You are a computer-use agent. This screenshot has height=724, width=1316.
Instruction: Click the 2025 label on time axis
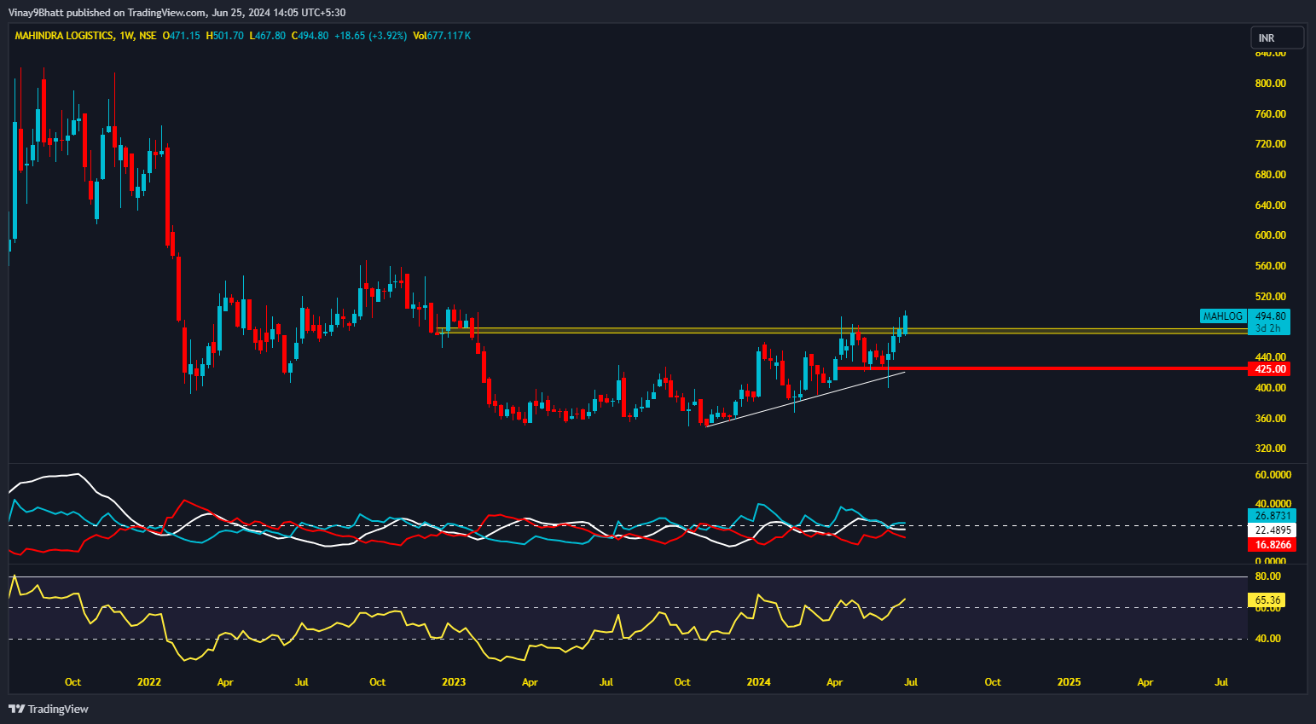tap(1069, 682)
